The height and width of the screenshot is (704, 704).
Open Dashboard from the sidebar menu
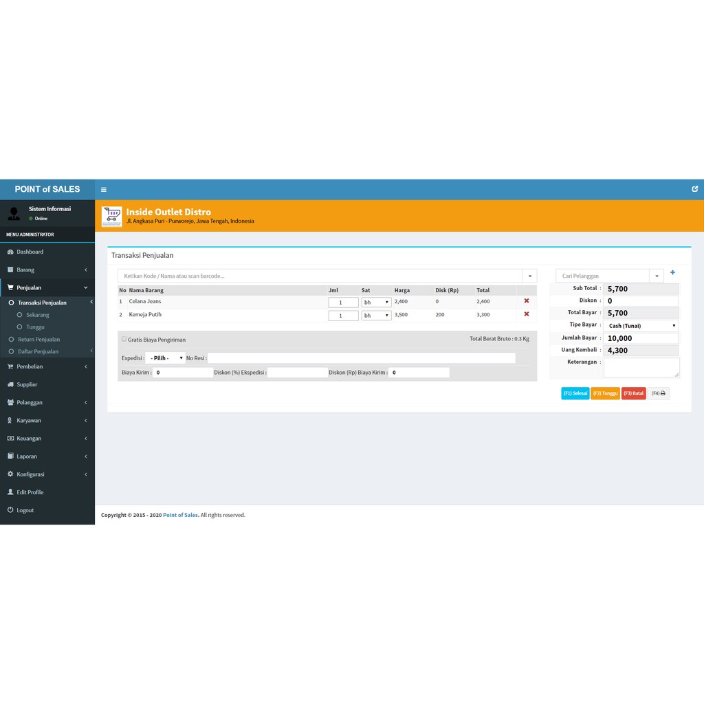point(30,252)
